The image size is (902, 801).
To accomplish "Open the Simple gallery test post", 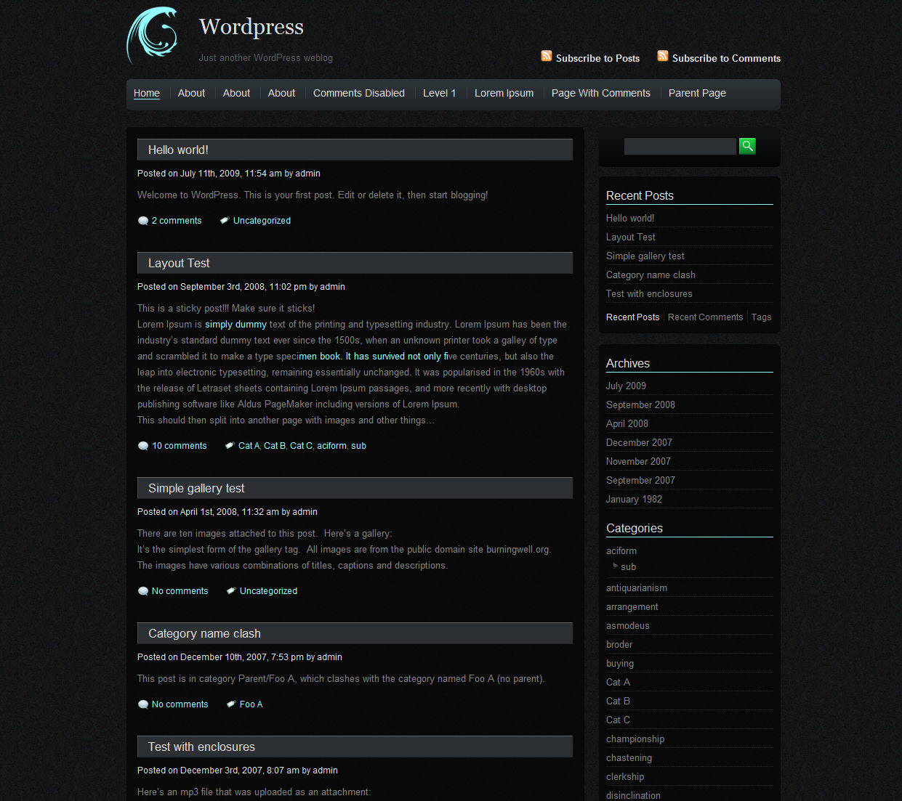I will point(196,488).
